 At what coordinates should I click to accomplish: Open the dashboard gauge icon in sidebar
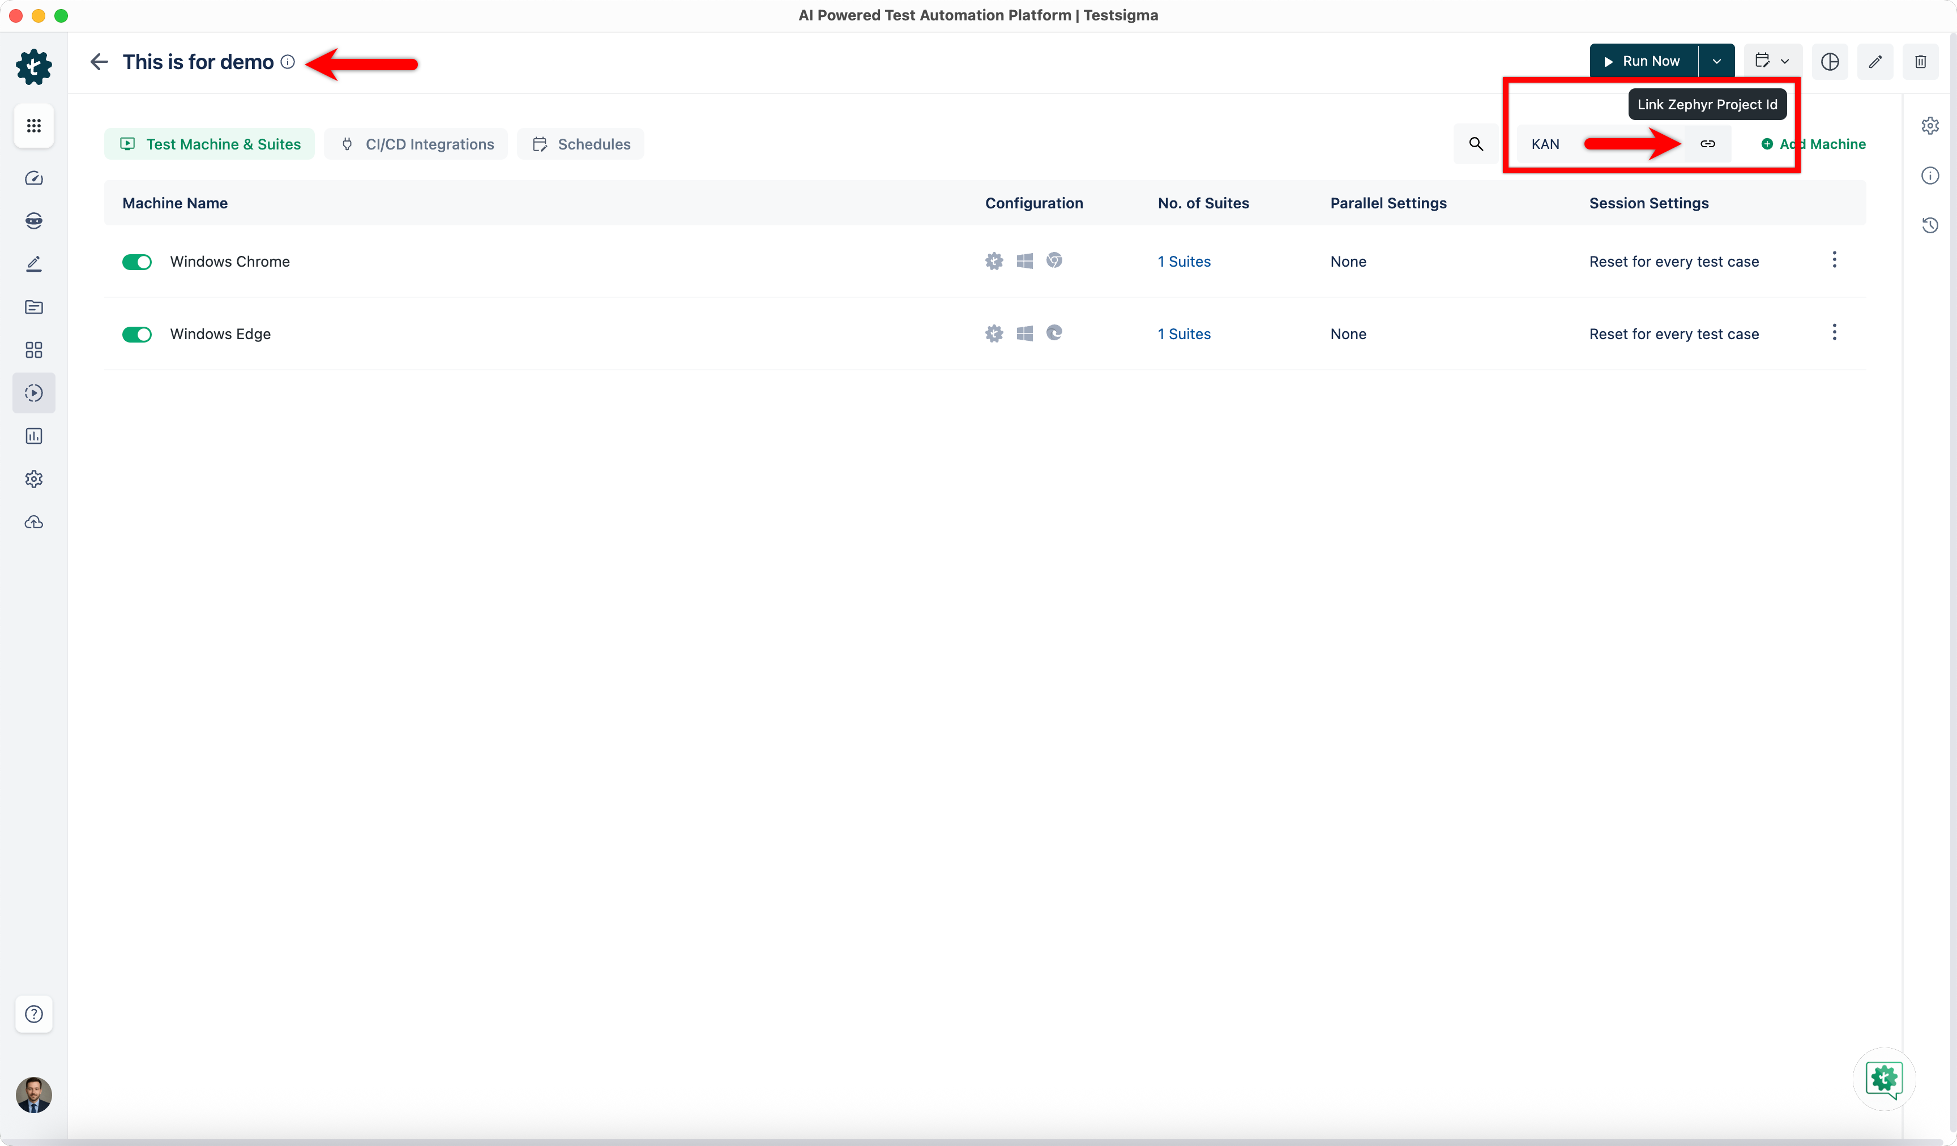tap(33, 178)
